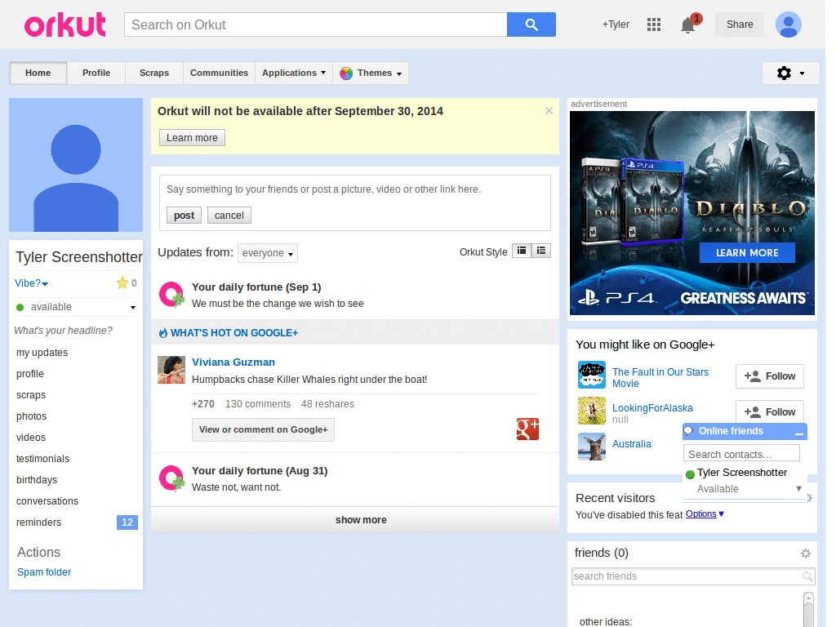Click the LookingForAlaska page thumbnail

(592, 411)
